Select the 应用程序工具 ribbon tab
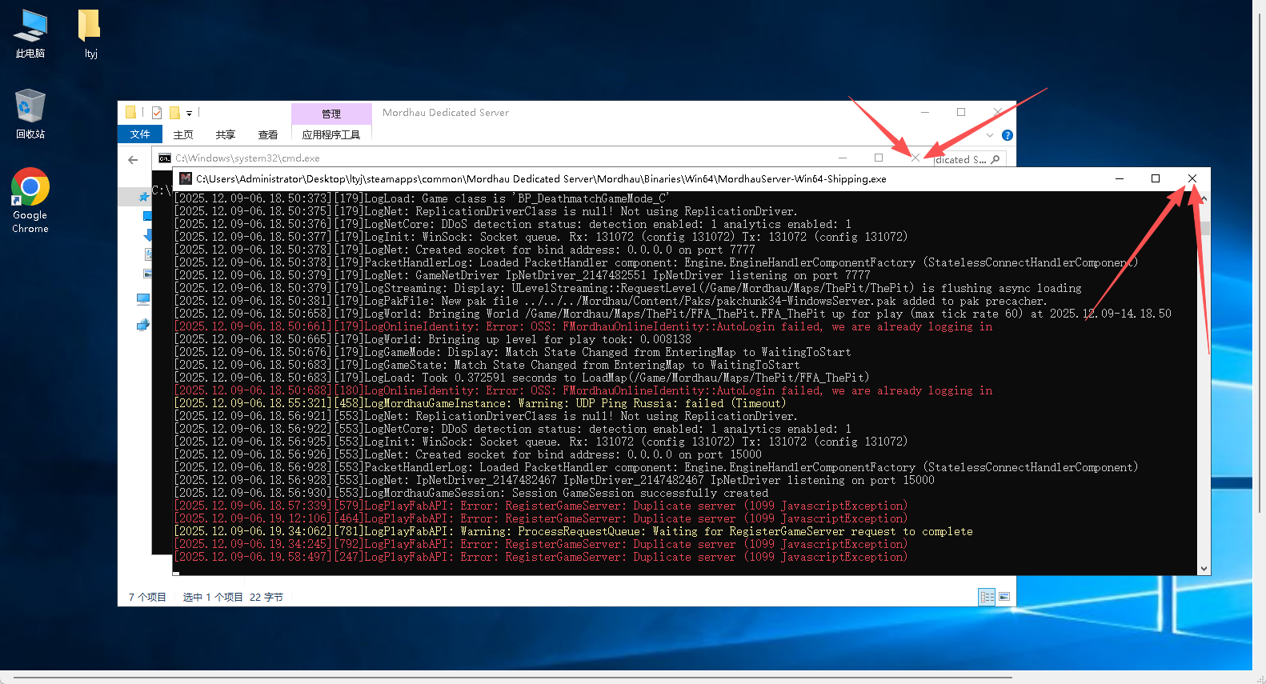Image resolution: width=1266 pixels, height=684 pixels. coord(331,134)
